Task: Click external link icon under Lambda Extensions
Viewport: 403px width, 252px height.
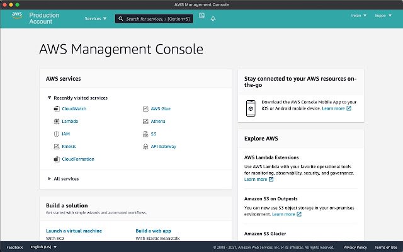Action: (x=271, y=179)
